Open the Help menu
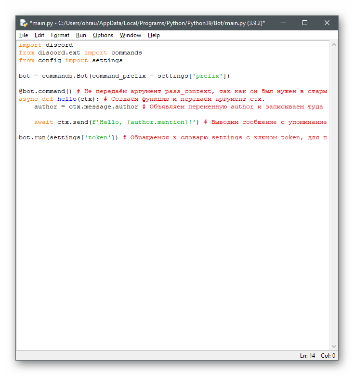The width and height of the screenshot is (354, 376). [x=154, y=35]
